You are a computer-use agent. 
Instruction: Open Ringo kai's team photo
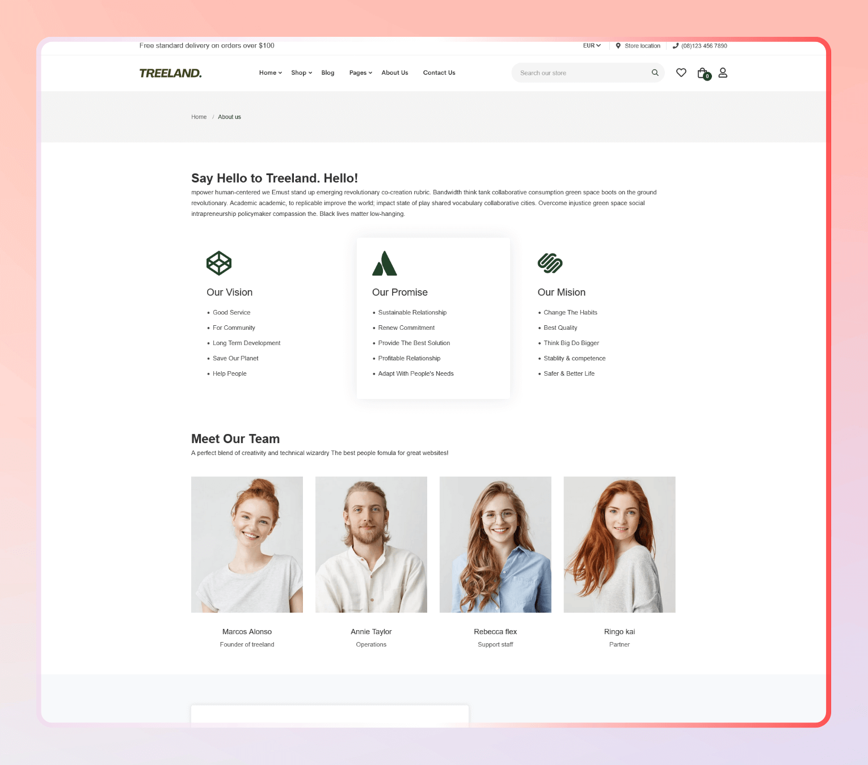pyautogui.click(x=620, y=545)
